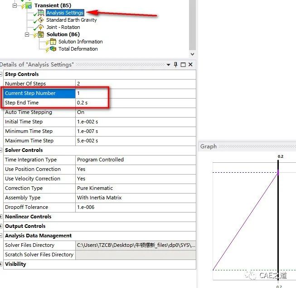Select Total Deformation in the tree
The image size is (296, 288).
78,49
